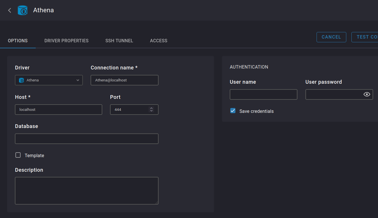Click the User name field
Image resolution: width=378 pixels, height=218 pixels.
263,94
